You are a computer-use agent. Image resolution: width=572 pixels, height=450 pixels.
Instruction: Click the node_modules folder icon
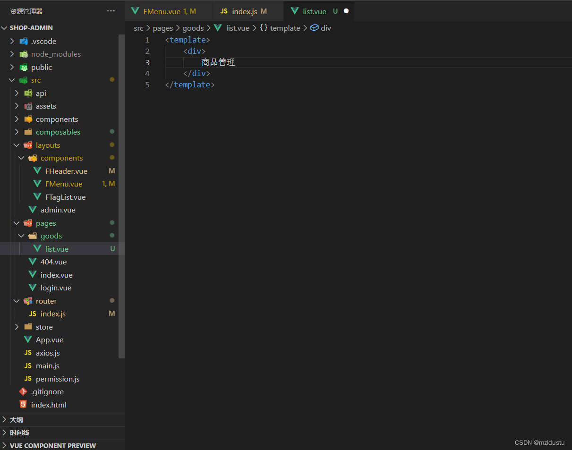[23, 54]
